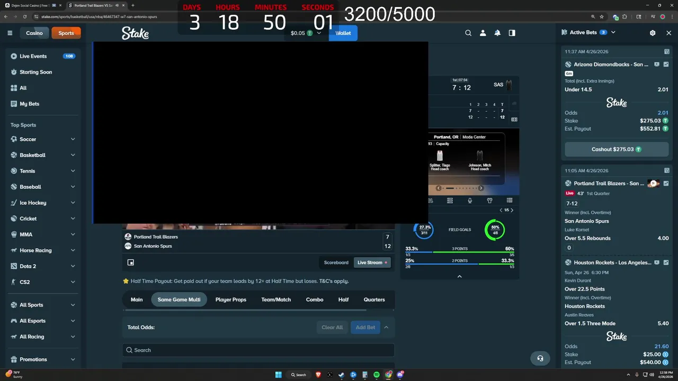Open live support headset button
This screenshot has width=678, height=381.
(540, 358)
